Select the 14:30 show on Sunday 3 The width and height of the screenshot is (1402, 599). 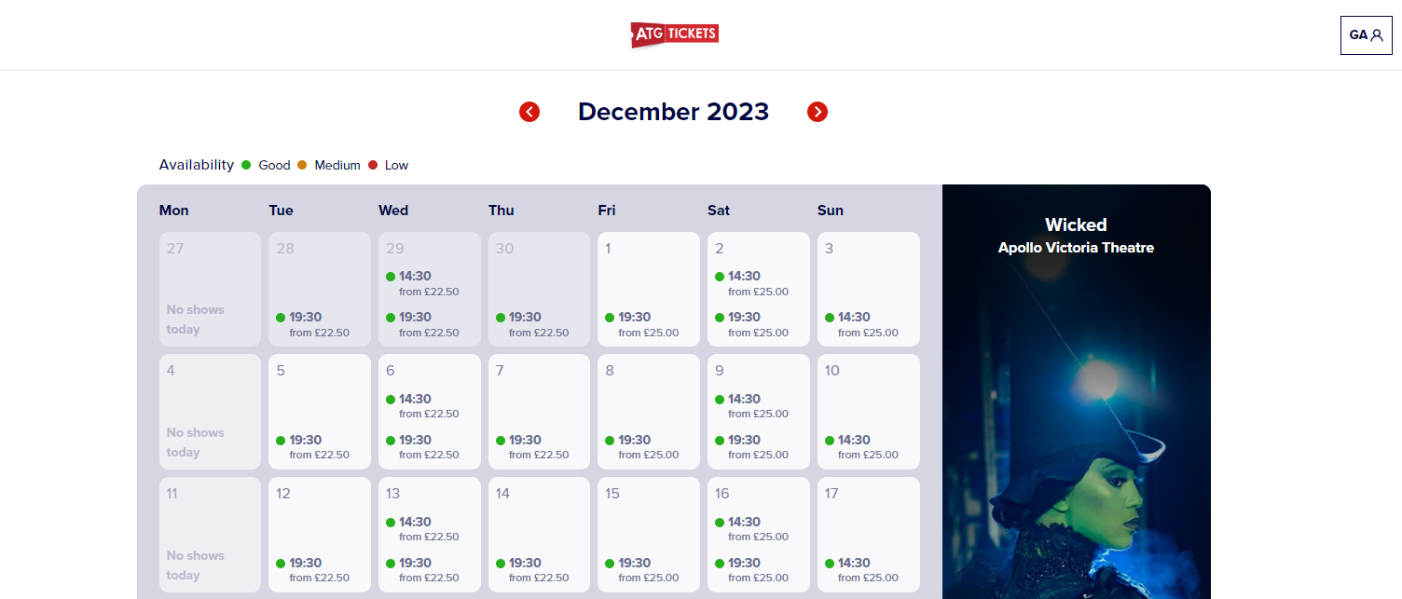pyautogui.click(x=861, y=324)
